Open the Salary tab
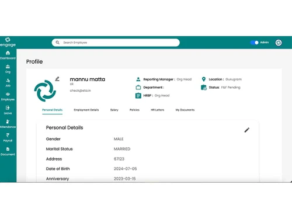Image resolution: width=292 pixels, height=219 pixels. pyautogui.click(x=114, y=110)
